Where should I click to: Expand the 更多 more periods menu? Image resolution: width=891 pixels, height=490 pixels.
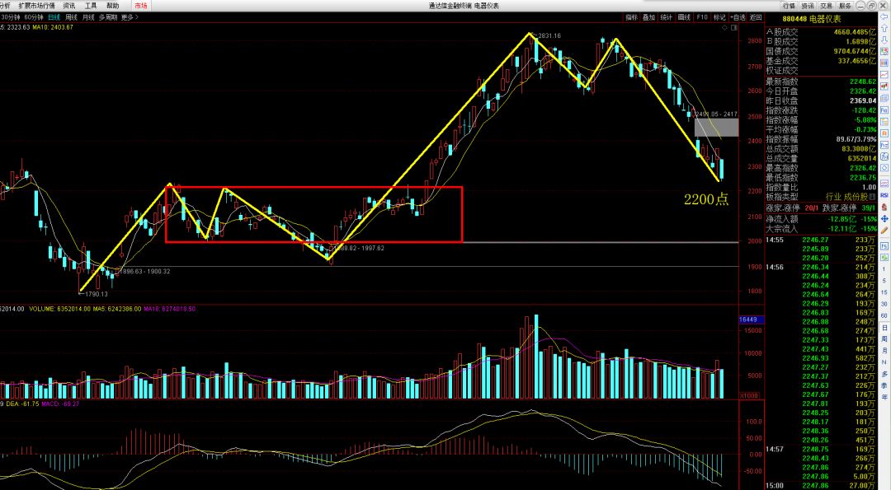pos(130,17)
